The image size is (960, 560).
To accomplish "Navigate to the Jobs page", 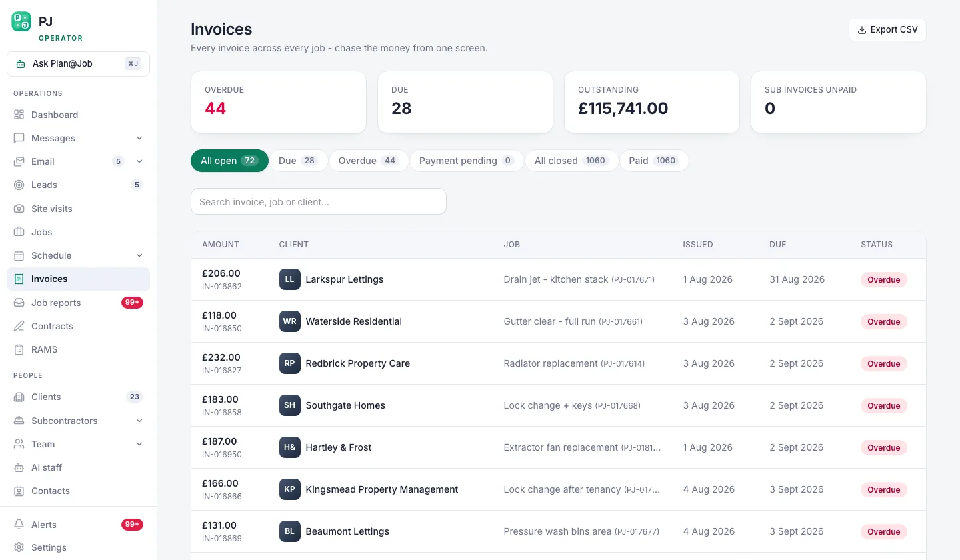I will (x=78, y=232).
